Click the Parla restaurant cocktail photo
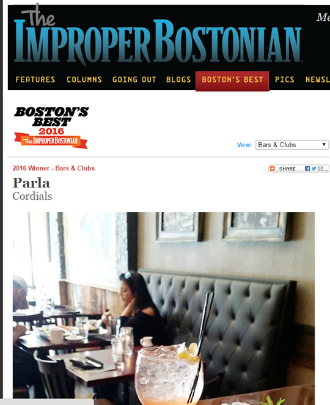The image size is (330, 405). 164,308
